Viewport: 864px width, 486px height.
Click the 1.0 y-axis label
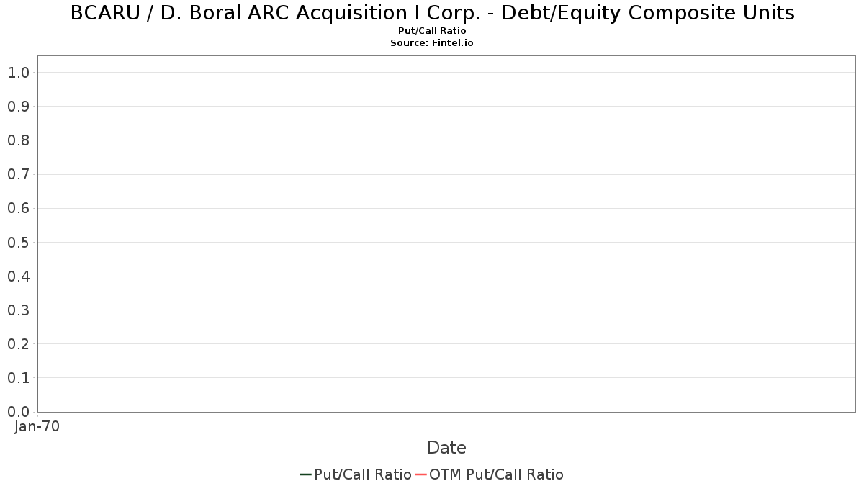[18, 72]
